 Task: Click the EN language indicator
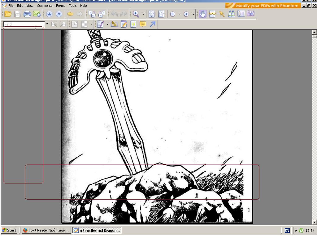(x=287, y=231)
